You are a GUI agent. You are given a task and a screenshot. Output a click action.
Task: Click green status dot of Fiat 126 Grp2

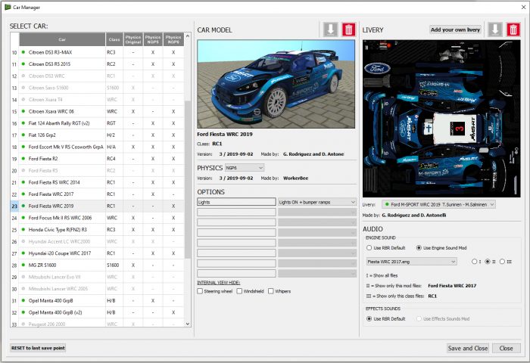tap(23, 135)
